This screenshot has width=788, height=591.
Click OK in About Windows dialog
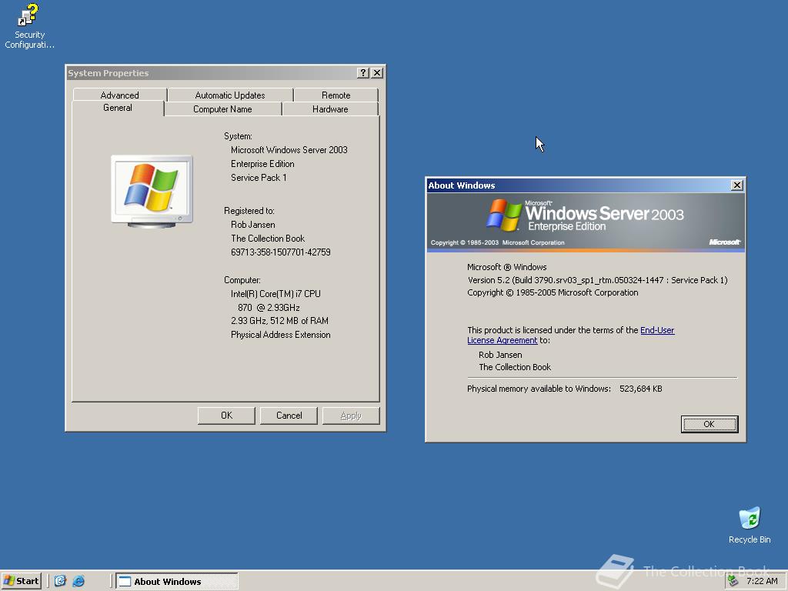point(709,424)
